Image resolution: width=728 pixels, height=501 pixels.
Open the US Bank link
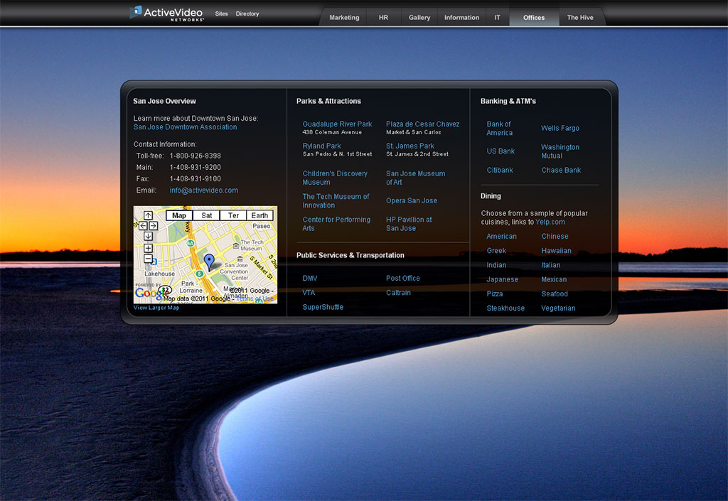click(x=500, y=151)
